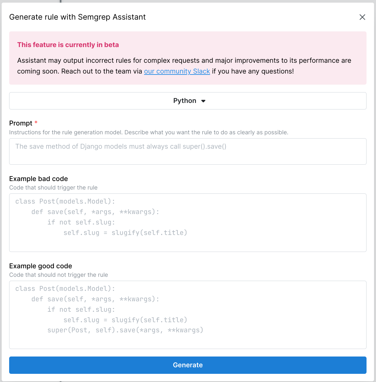The width and height of the screenshot is (376, 382).
Task: Select the Python language label
Action: (184, 101)
